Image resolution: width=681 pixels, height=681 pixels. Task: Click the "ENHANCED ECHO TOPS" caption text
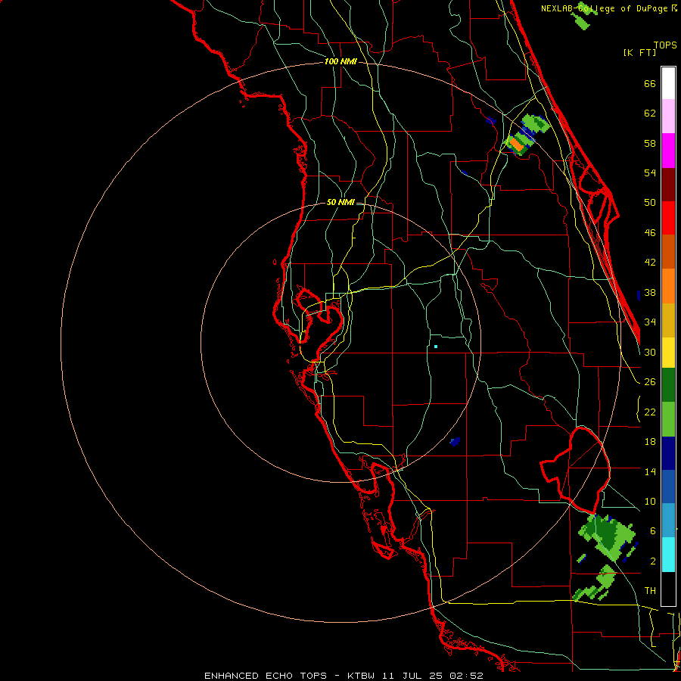[x=266, y=676]
